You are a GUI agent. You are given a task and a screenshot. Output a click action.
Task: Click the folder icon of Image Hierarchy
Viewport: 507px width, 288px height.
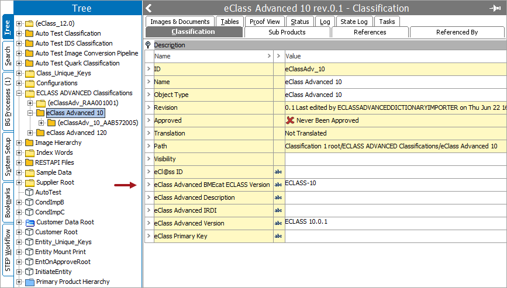(29, 143)
